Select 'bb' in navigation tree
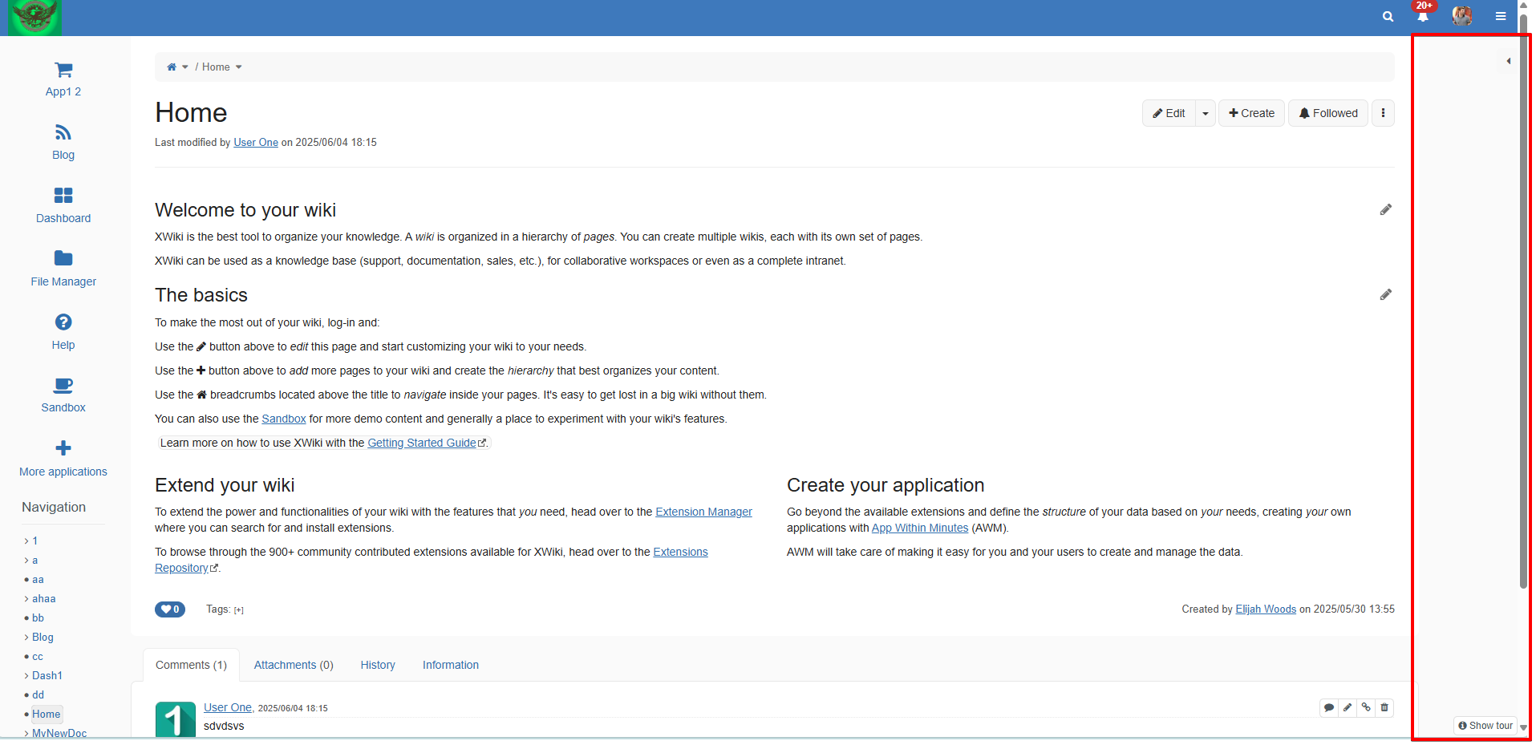Screen dimensions: 1536x745 point(38,618)
